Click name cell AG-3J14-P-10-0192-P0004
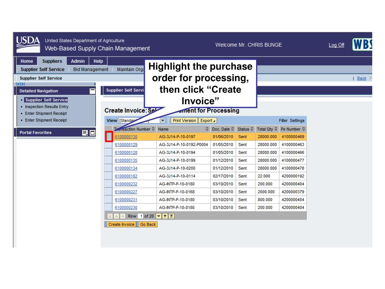The image size is (385, 289). tap(183, 144)
